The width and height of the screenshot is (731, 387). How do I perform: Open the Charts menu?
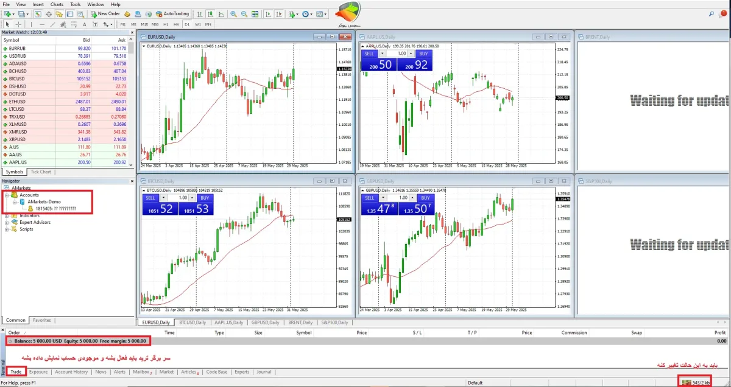tap(57, 4)
